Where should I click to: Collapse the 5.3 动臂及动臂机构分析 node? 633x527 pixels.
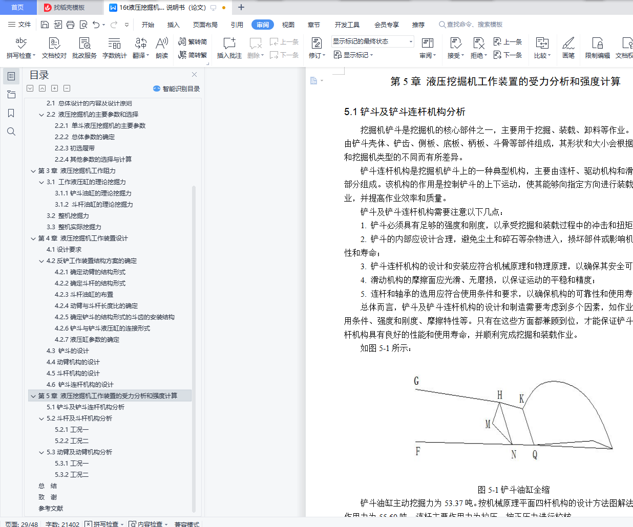pos(41,452)
